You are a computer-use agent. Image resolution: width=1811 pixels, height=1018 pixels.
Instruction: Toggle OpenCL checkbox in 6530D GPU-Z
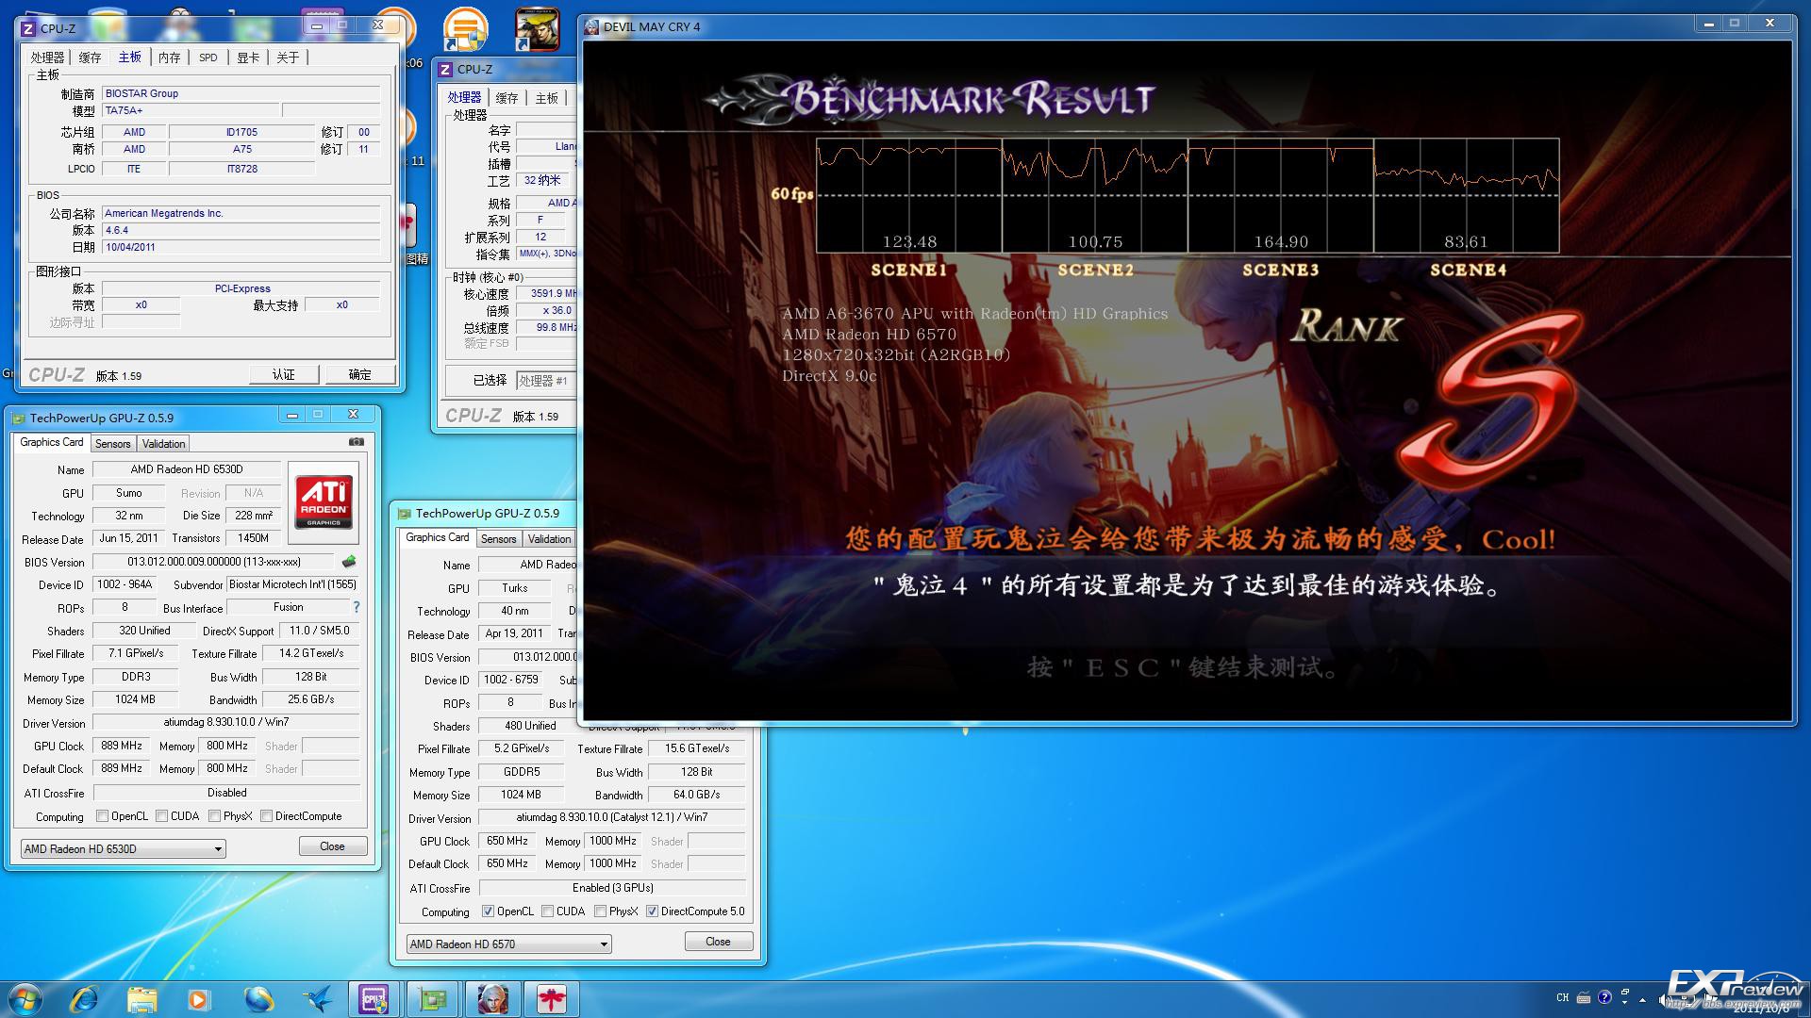pos(103,816)
